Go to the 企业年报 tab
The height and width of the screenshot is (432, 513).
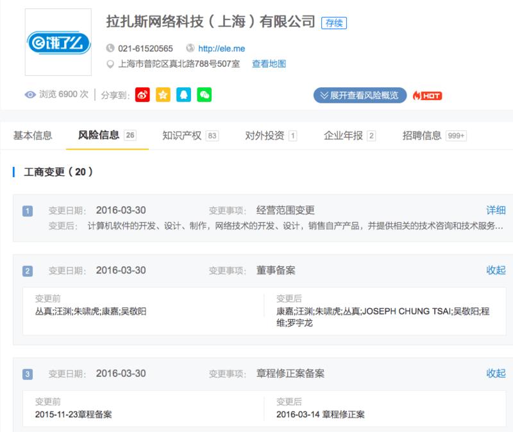343,135
